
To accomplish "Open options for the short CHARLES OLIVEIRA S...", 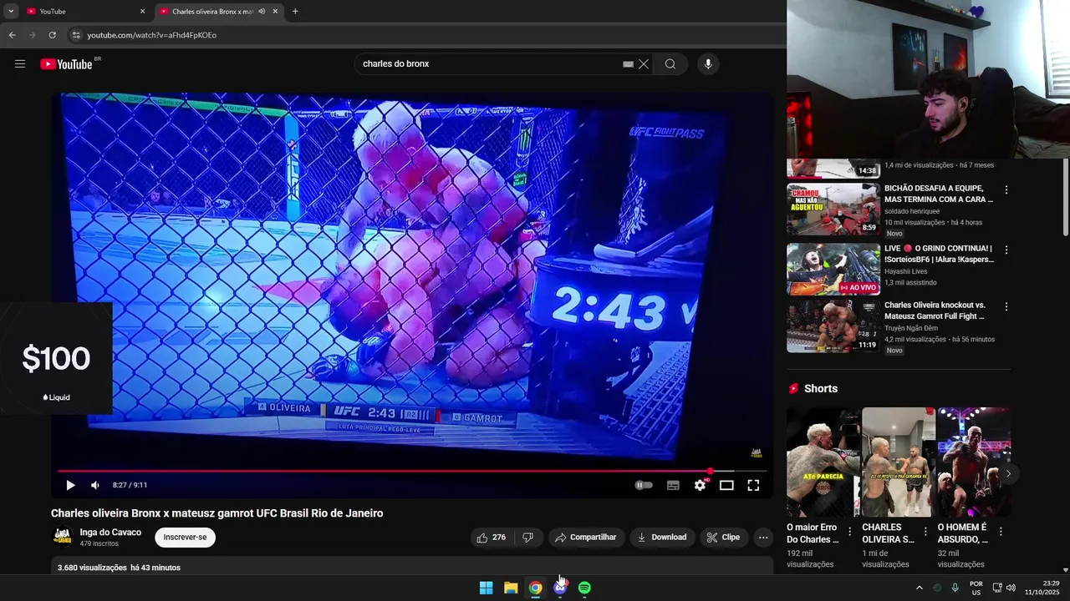I will click(x=925, y=532).
